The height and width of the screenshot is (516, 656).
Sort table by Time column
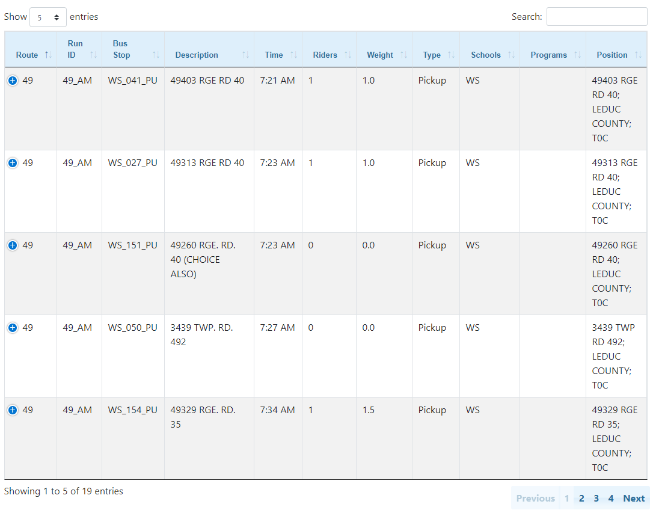click(277, 55)
